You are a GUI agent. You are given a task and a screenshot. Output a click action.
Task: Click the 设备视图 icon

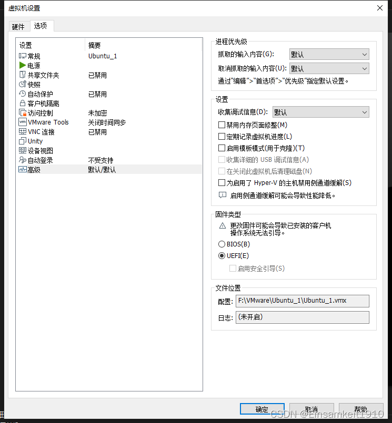pyautogui.click(x=23, y=150)
